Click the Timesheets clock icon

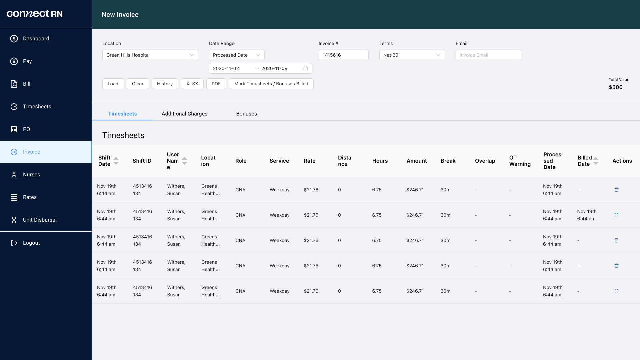[14, 107]
